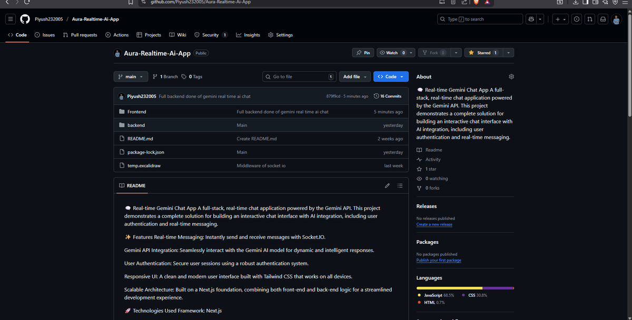Click the purple CSS segment of languages bar
The width and height of the screenshot is (632, 320).
pyautogui.click(x=498, y=288)
